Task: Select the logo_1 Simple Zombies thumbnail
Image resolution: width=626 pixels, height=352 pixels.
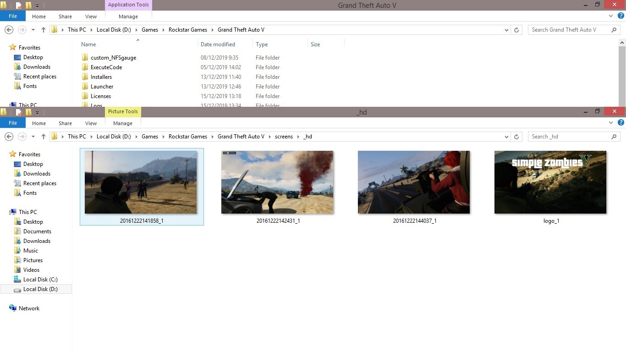Action: point(551,182)
